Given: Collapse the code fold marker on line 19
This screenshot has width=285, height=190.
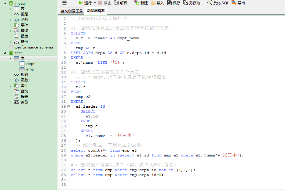Looking at the screenshot, I should pyautogui.click(x=69, y=107).
